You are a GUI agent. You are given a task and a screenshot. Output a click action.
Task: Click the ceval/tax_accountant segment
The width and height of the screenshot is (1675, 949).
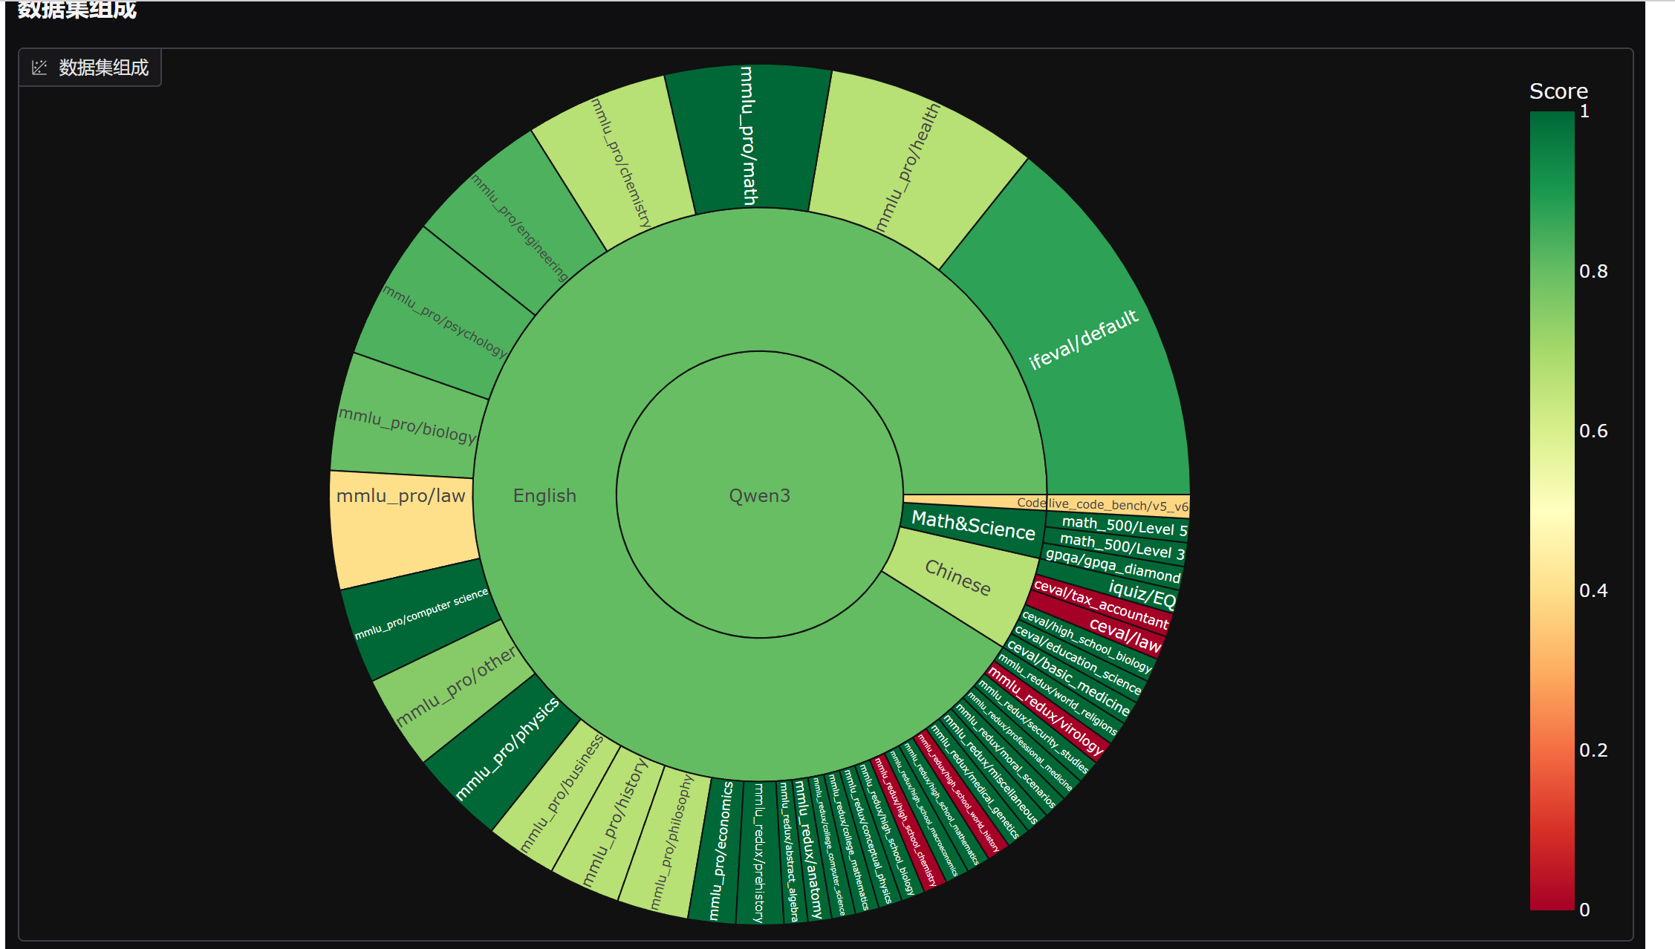[1101, 604]
